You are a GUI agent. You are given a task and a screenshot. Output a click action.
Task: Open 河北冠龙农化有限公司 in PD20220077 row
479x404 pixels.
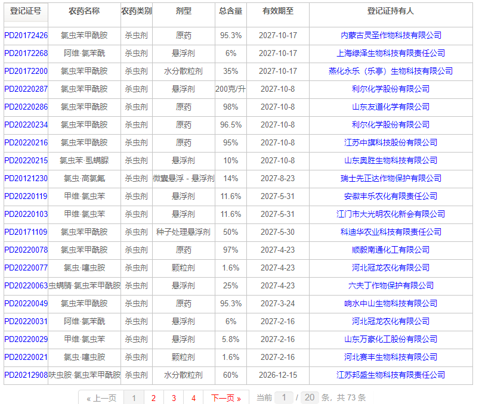click(x=391, y=268)
